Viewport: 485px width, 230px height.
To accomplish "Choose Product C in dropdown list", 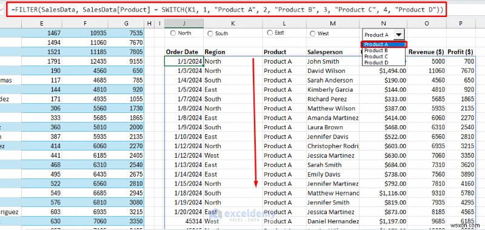I will coord(384,56).
